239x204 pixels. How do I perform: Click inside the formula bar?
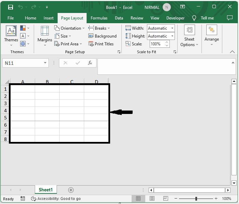point(164,67)
